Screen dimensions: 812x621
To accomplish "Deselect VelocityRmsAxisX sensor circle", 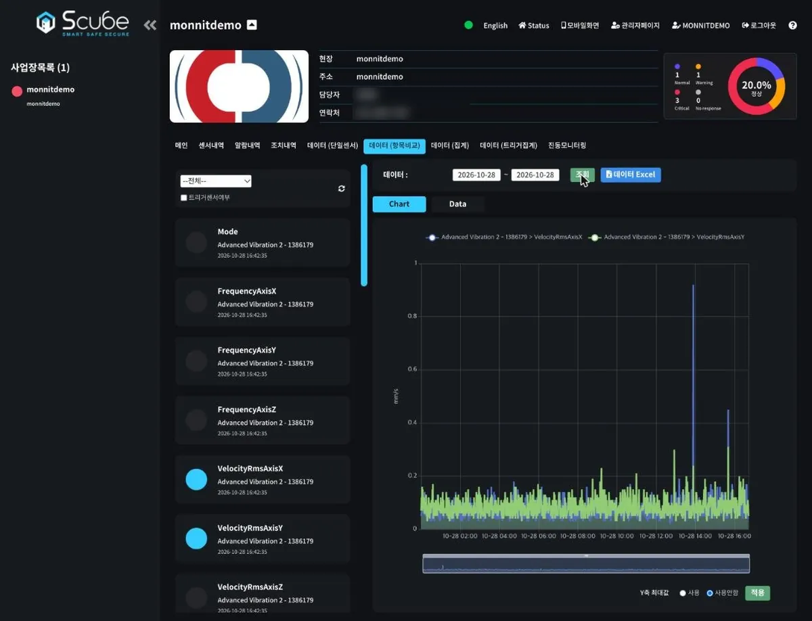I will [196, 479].
